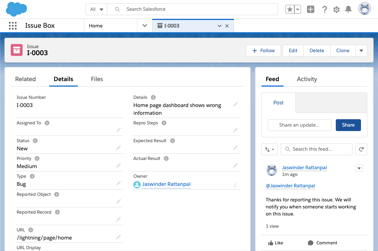Close the I-0003 workspace tab
The image size is (378, 251).
pos(227,26)
